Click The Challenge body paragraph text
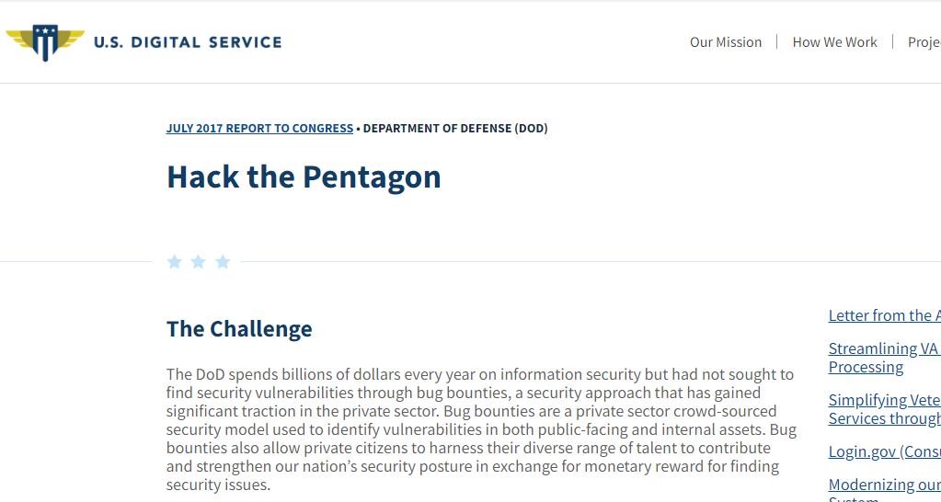941x502 pixels. click(480, 429)
